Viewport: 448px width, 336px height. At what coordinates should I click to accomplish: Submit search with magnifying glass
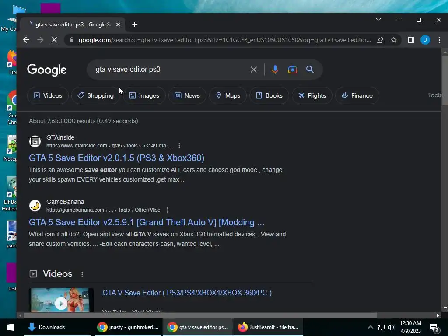[x=310, y=70]
